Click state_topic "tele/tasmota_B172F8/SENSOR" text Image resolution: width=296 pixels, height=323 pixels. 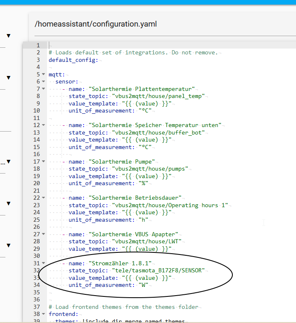click(136, 270)
